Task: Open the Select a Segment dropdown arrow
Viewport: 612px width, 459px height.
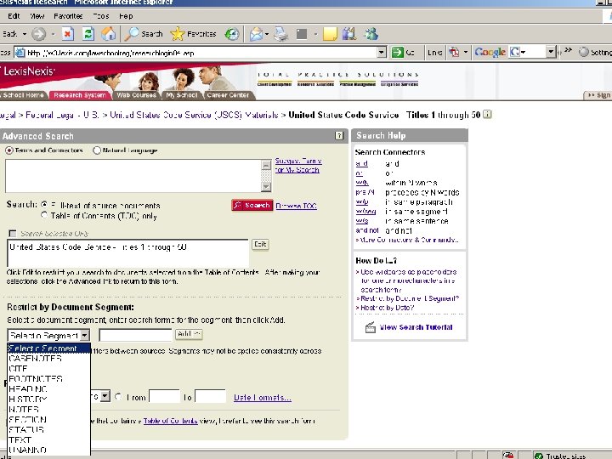Action: (85, 335)
